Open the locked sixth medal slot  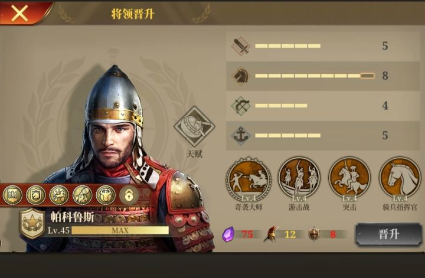129,195
